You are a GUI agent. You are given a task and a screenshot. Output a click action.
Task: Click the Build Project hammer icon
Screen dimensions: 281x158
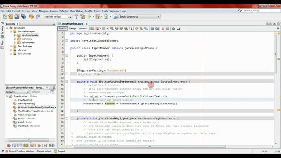tap(76, 17)
